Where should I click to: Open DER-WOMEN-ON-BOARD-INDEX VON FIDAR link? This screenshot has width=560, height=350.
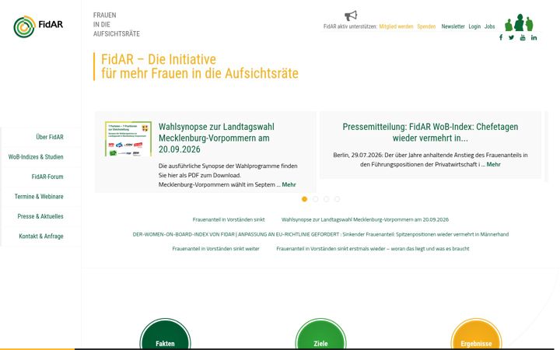point(320,234)
